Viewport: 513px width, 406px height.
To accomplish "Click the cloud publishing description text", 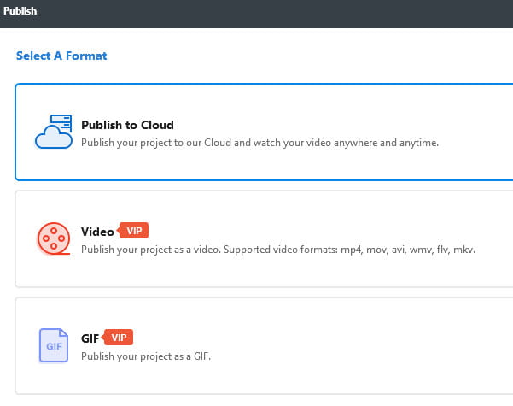I will [x=259, y=143].
